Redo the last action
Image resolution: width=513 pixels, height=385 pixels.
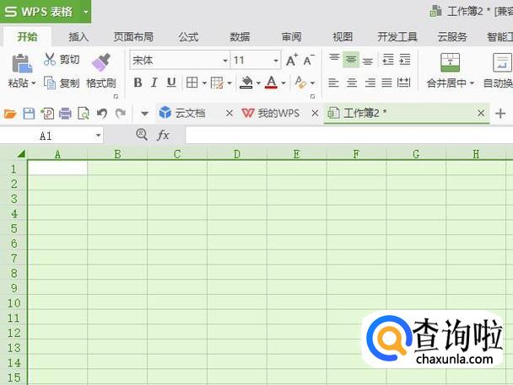point(121,114)
